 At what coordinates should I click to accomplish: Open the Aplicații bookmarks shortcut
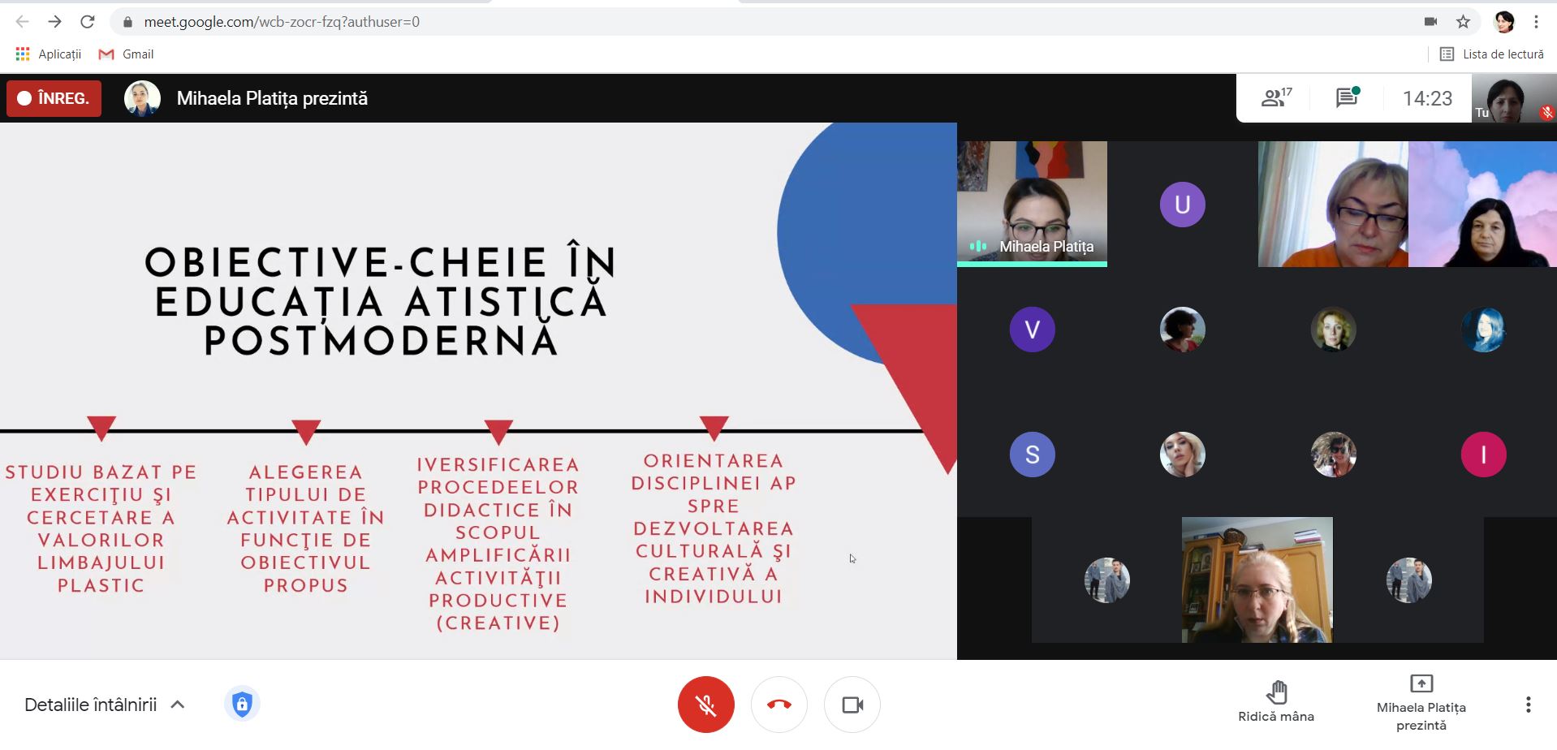pyautogui.click(x=49, y=54)
